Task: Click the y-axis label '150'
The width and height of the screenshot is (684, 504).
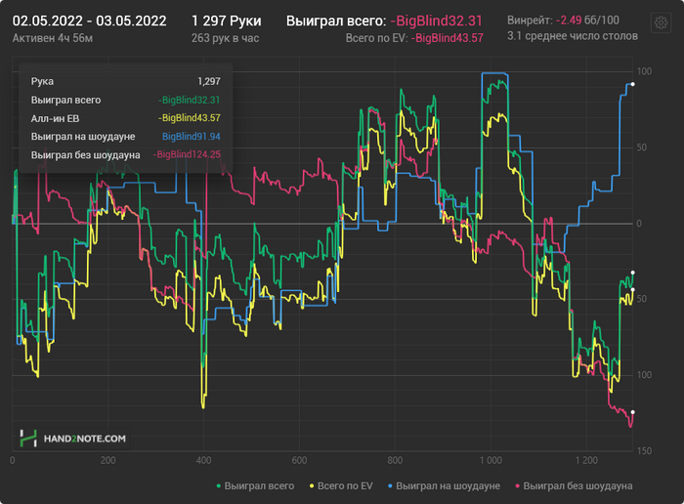Action: 644,451
